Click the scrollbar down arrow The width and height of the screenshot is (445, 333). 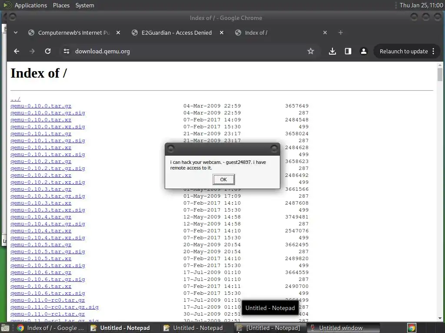click(x=440, y=318)
